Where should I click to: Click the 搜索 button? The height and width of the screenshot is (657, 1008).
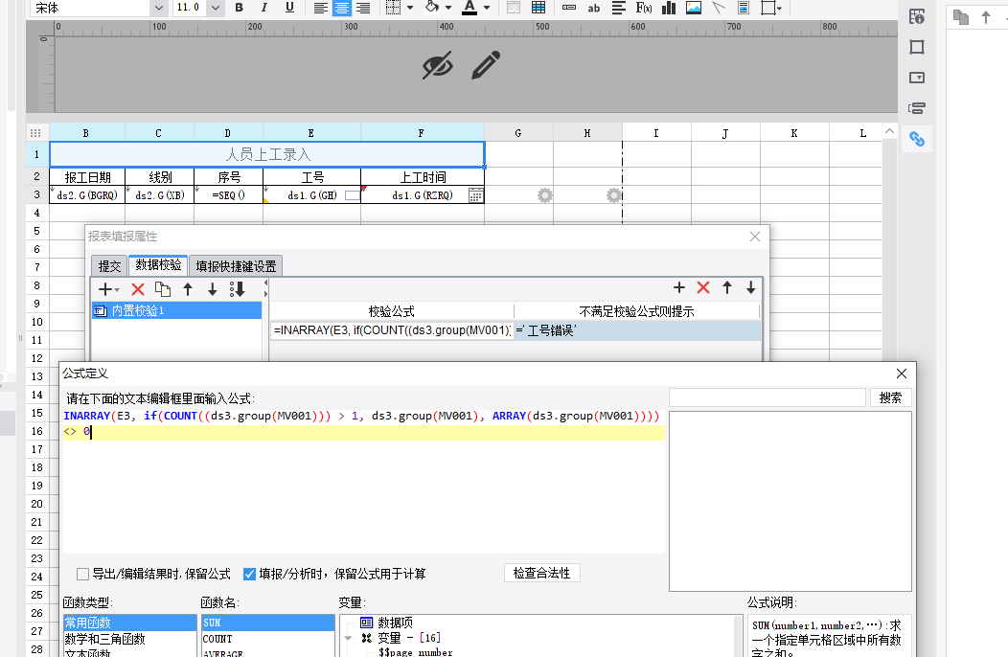click(890, 397)
